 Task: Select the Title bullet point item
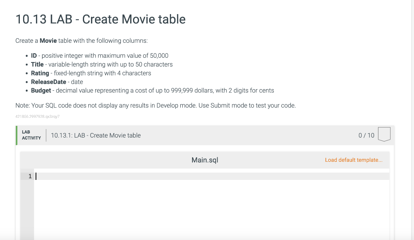click(101, 64)
